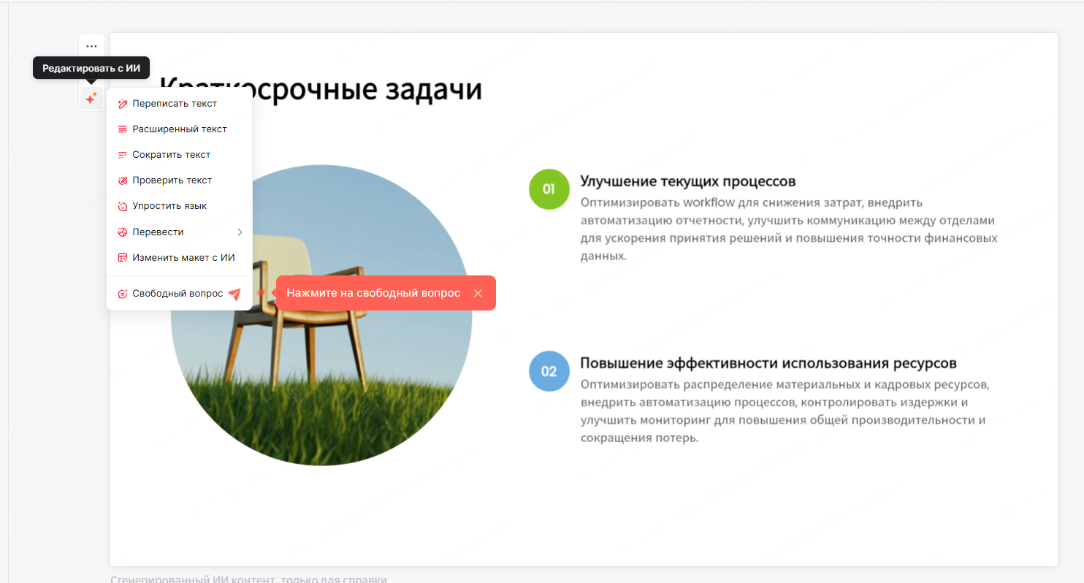The image size is (1084, 583).
Task: Select heading Повышение эффективности использования ресурсов
Action: 768,363
